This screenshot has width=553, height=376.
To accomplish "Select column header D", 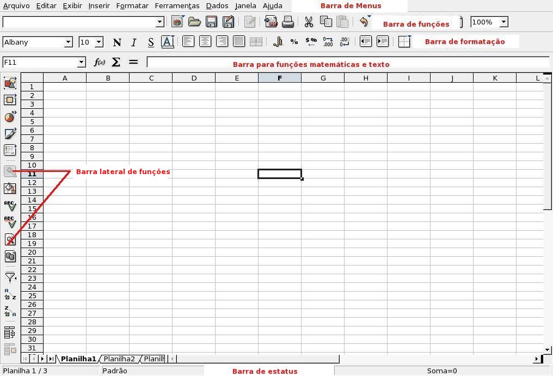I will tap(194, 78).
